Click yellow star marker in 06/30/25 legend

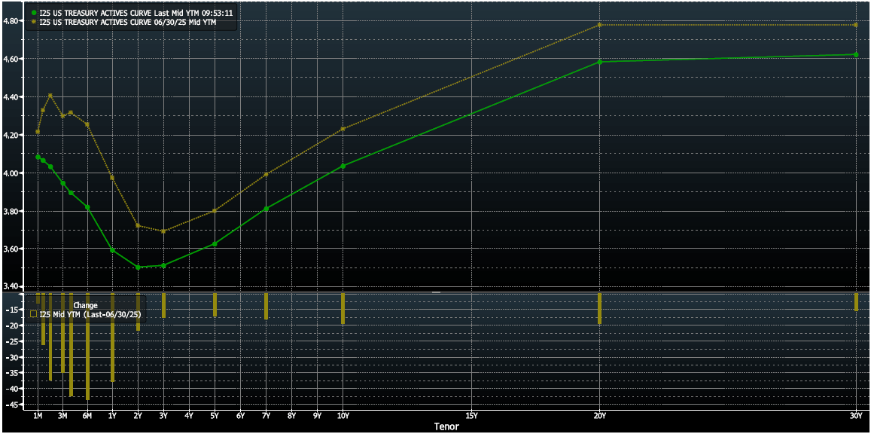(34, 23)
